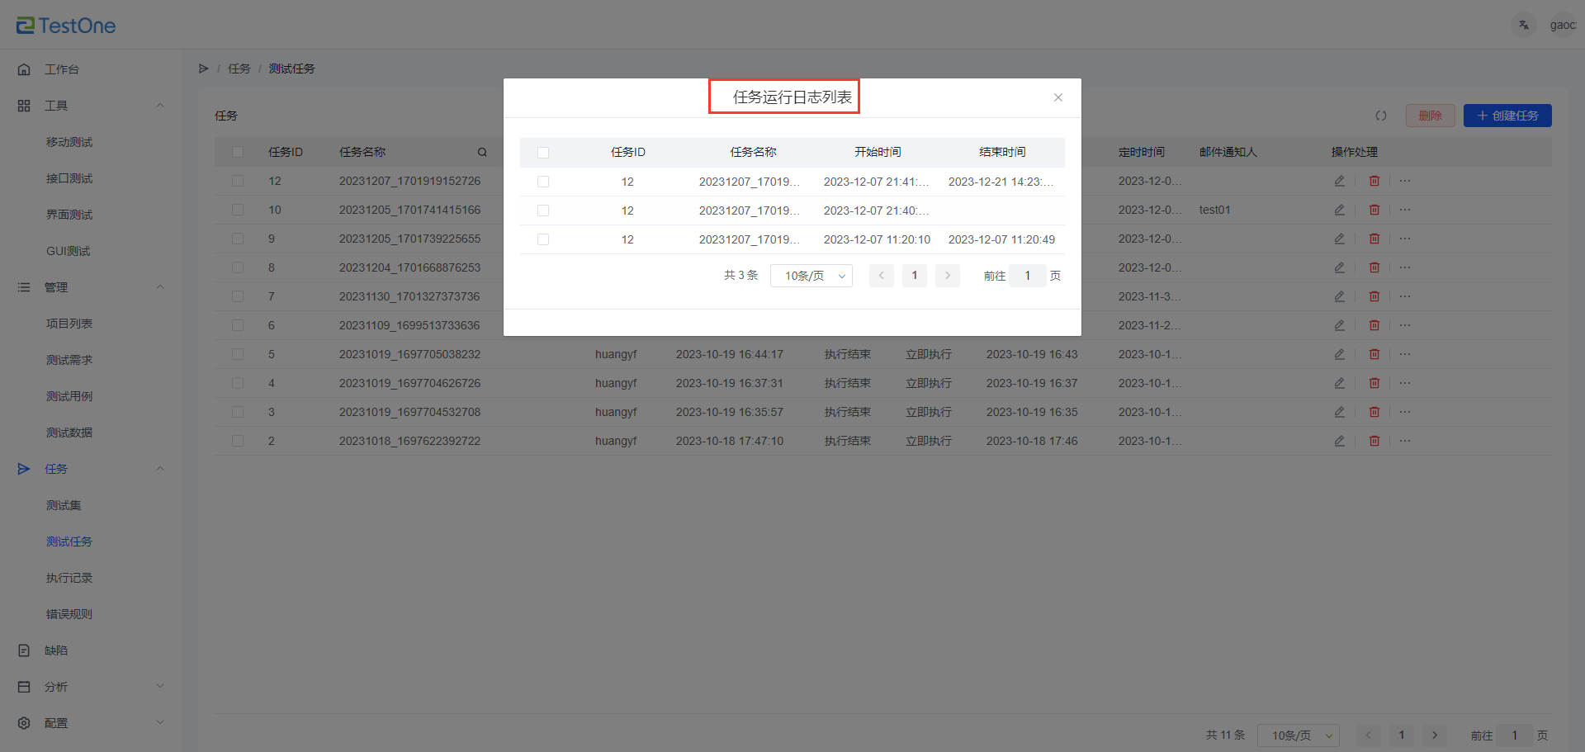This screenshot has height=752, width=1585.
Task: Open 执行记录 in the sidebar
Action: pyautogui.click(x=69, y=578)
